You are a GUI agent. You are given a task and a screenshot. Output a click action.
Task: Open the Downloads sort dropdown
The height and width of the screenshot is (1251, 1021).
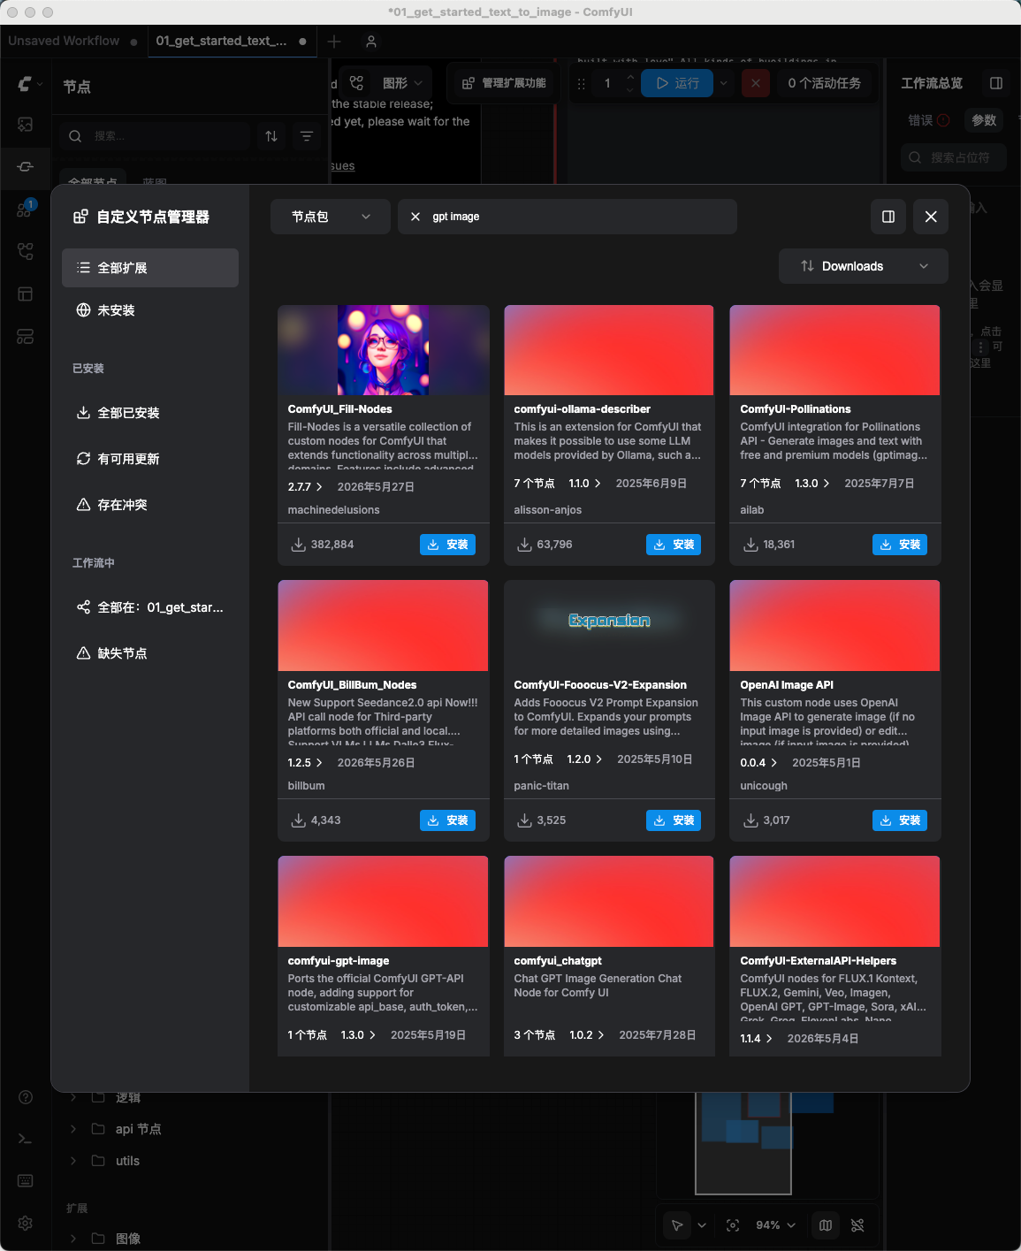[864, 266]
